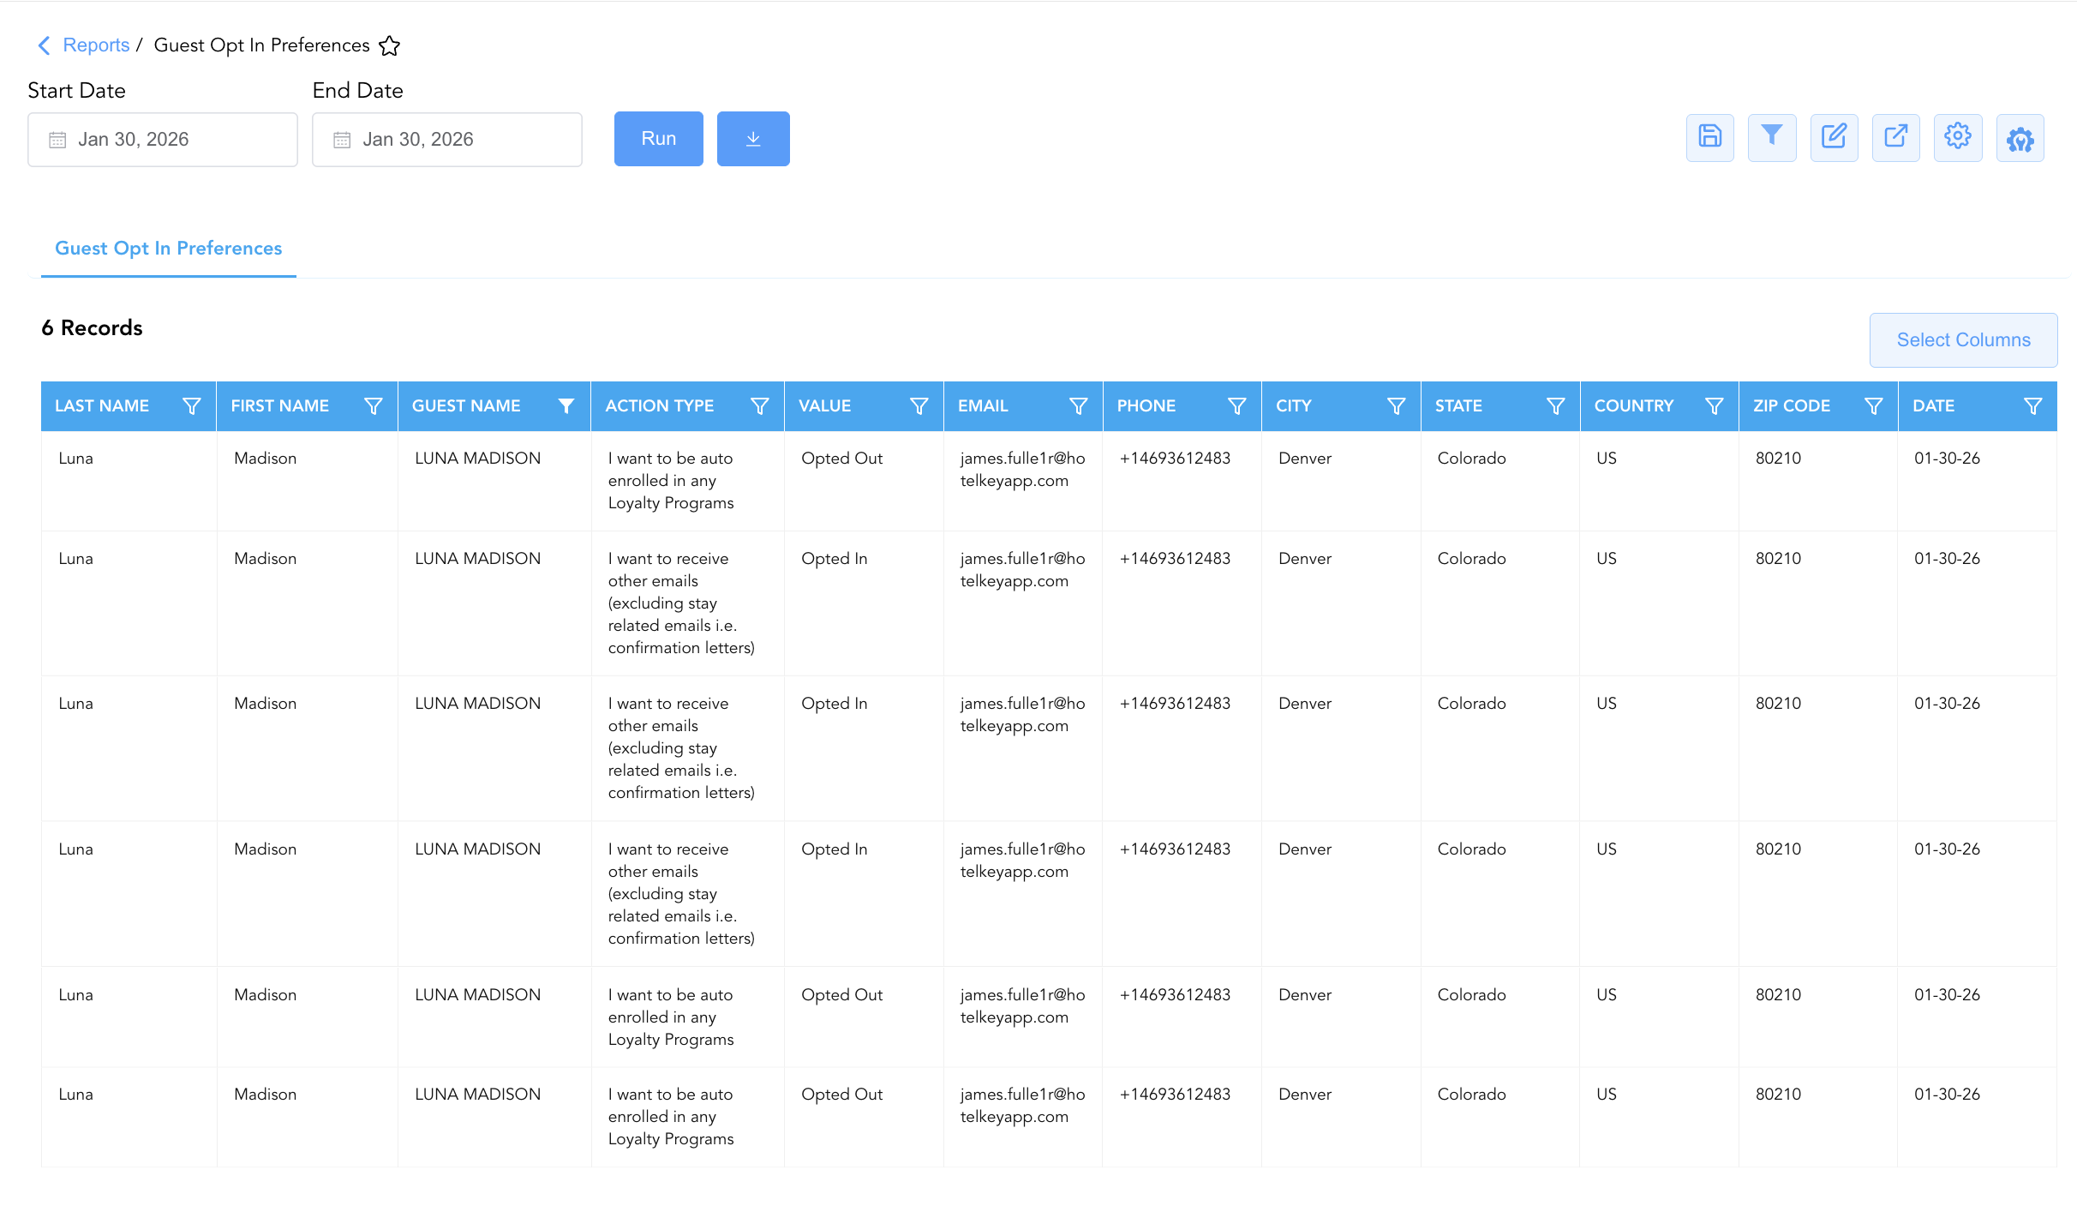Click the edit pencil toolbar icon
This screenshot has height=1212, width=2077.
pyautogui.click(x=1834, y=137)
